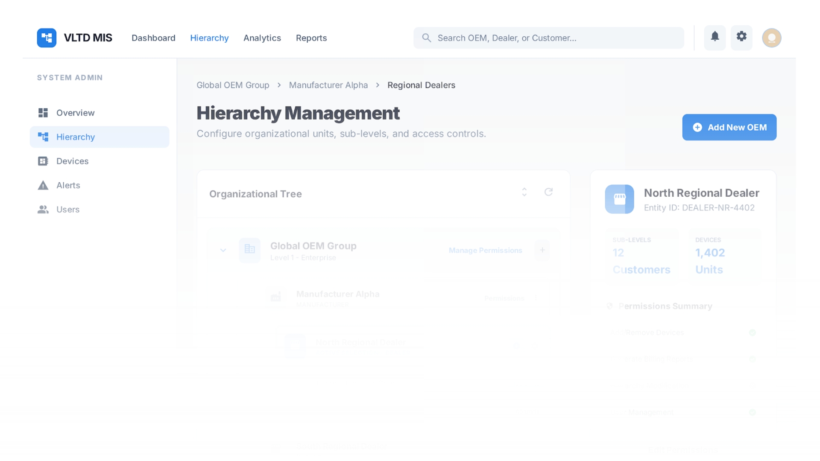The width and height of the screenshot is (820, 461).
Task: Go to Global OEM Group breadcrumb
Action: [x=233, y=85]
